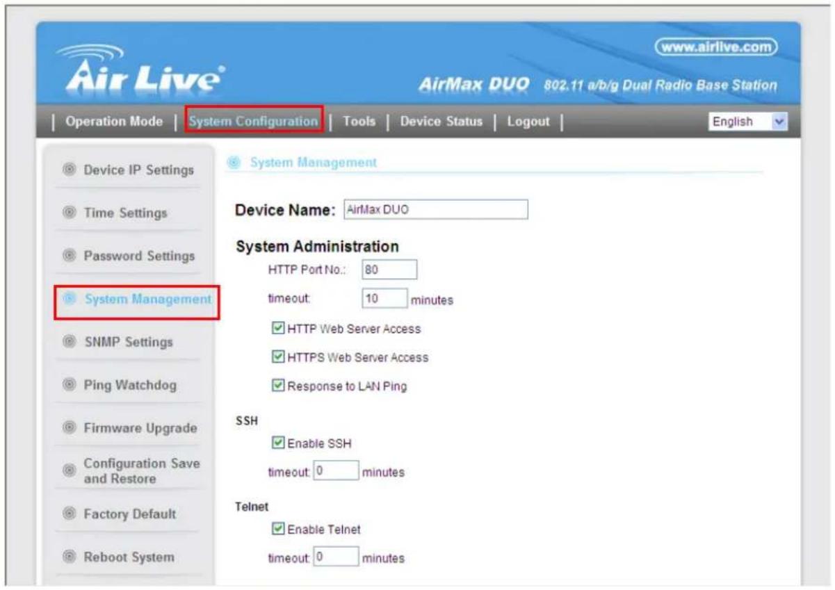Open Device IP Settings page
Screen dimensions: 835x590
pyautogui.click(x=139, y=170)
